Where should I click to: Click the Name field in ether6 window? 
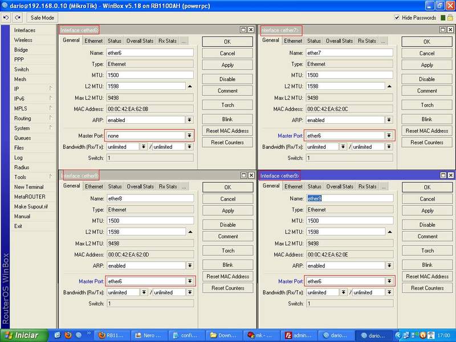coord(150,52)
